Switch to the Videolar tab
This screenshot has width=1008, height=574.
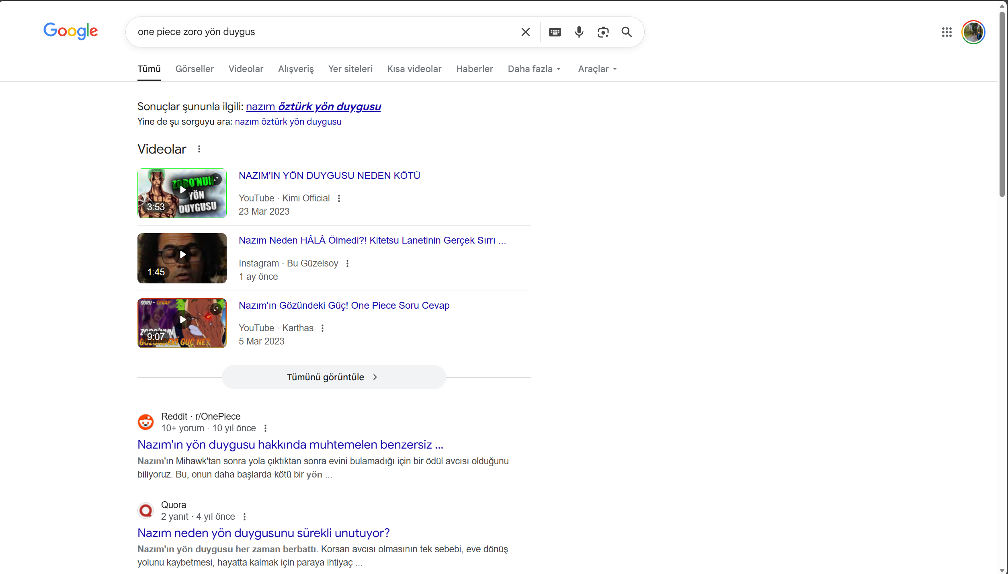point(246,69)
